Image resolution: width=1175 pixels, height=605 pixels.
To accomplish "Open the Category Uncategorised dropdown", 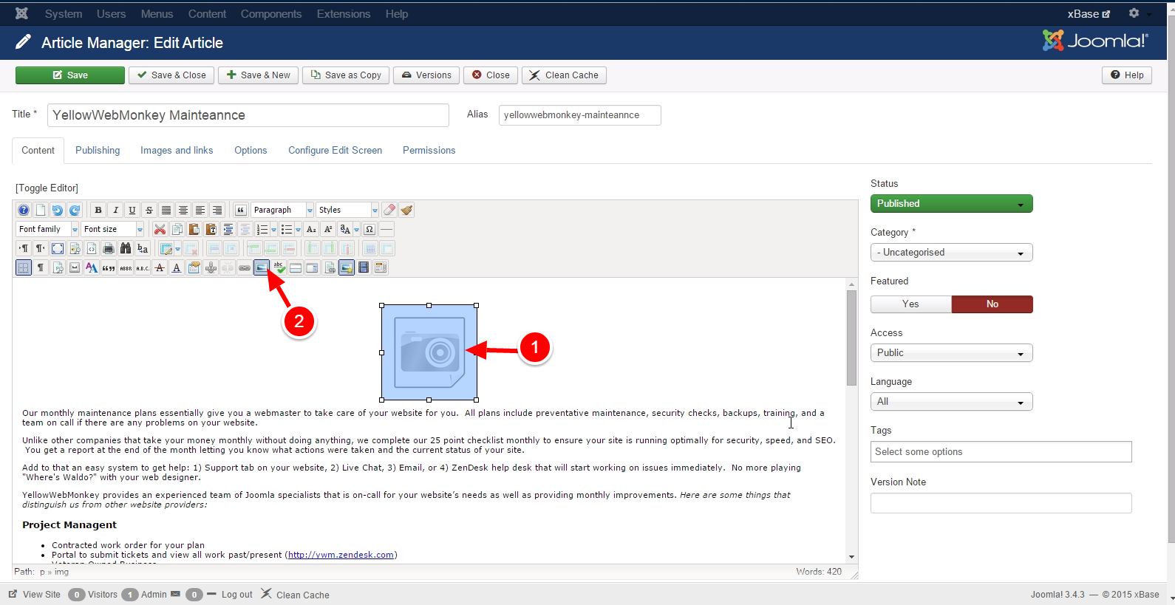I will click(951, 253).
